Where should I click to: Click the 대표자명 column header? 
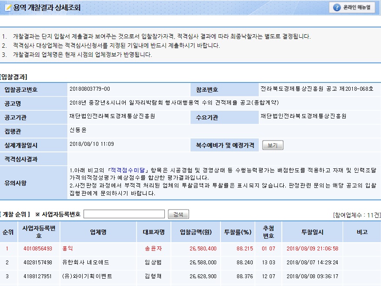pyautogui.click(x=154, y=232)
